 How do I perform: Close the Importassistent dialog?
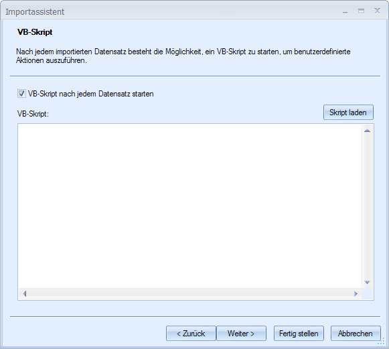tap(377, 11)
